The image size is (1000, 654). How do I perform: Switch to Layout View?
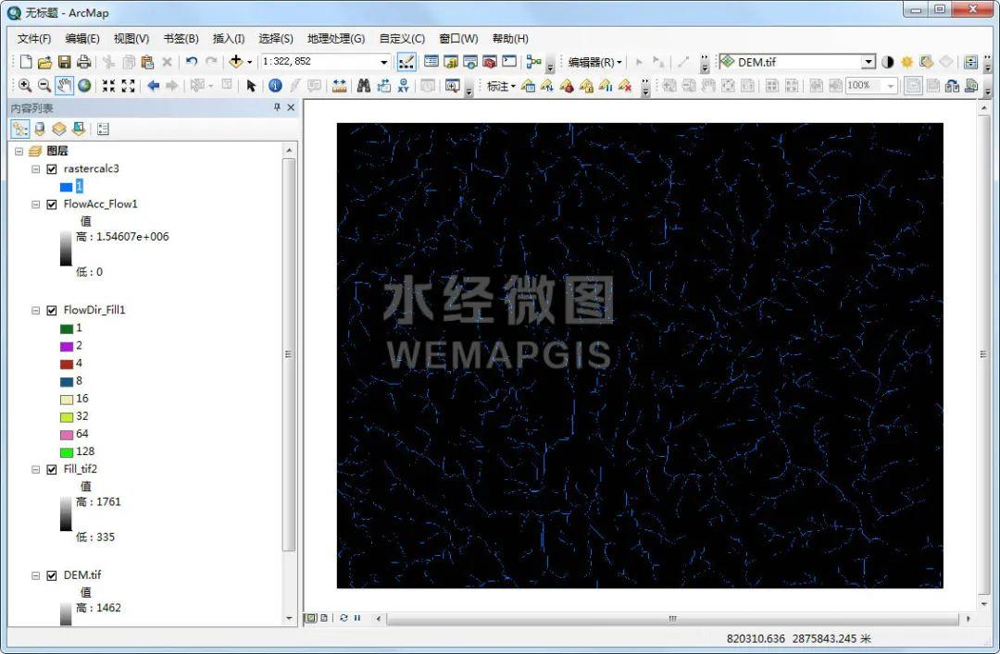(324, 618)
